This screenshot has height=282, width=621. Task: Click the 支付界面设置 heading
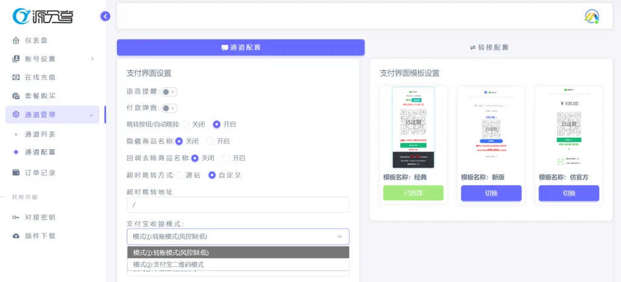tap(149, 73)
